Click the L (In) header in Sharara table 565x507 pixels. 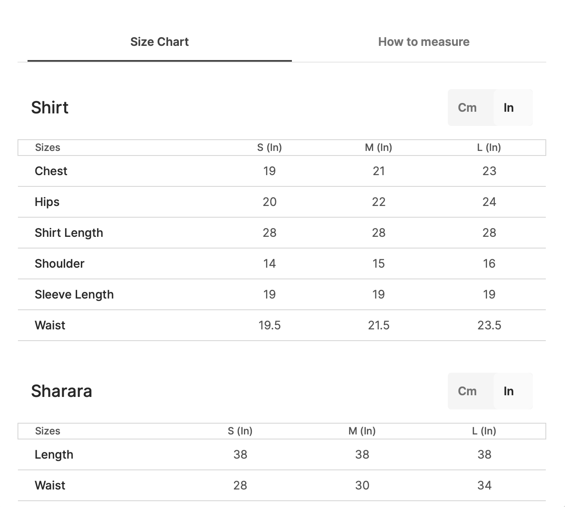[484, 431]
